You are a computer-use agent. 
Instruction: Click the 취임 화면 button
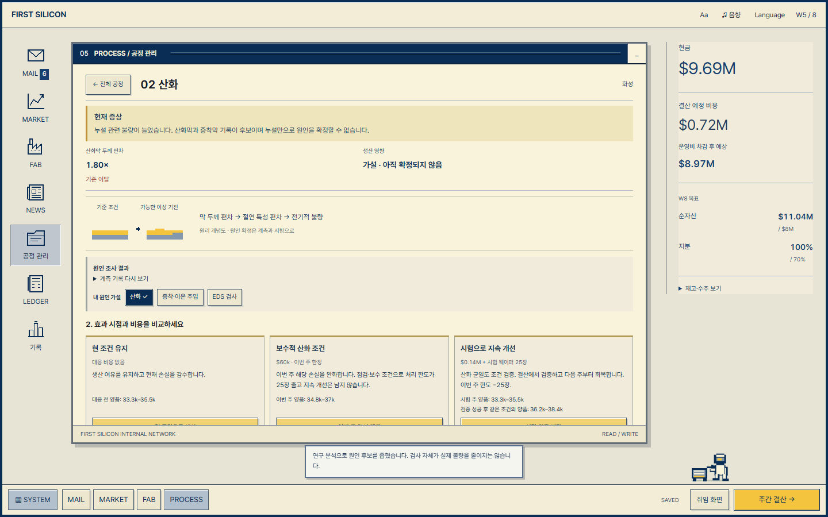(x=709, y=500)
